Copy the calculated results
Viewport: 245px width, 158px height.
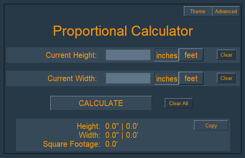tap(211, 125)
